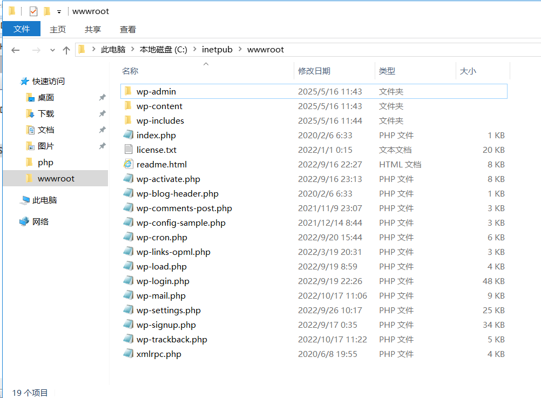Screen dimensions: 541x398
Task: Open the 文件 (File) menu tab
Action: 22,29
